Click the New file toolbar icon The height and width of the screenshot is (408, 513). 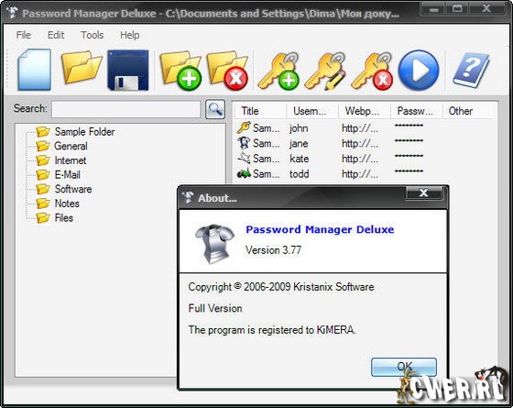pyautogui.click(x=35, y=70)
